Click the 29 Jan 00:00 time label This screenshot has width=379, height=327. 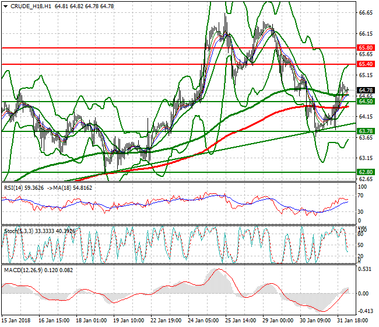click(278, 321)
